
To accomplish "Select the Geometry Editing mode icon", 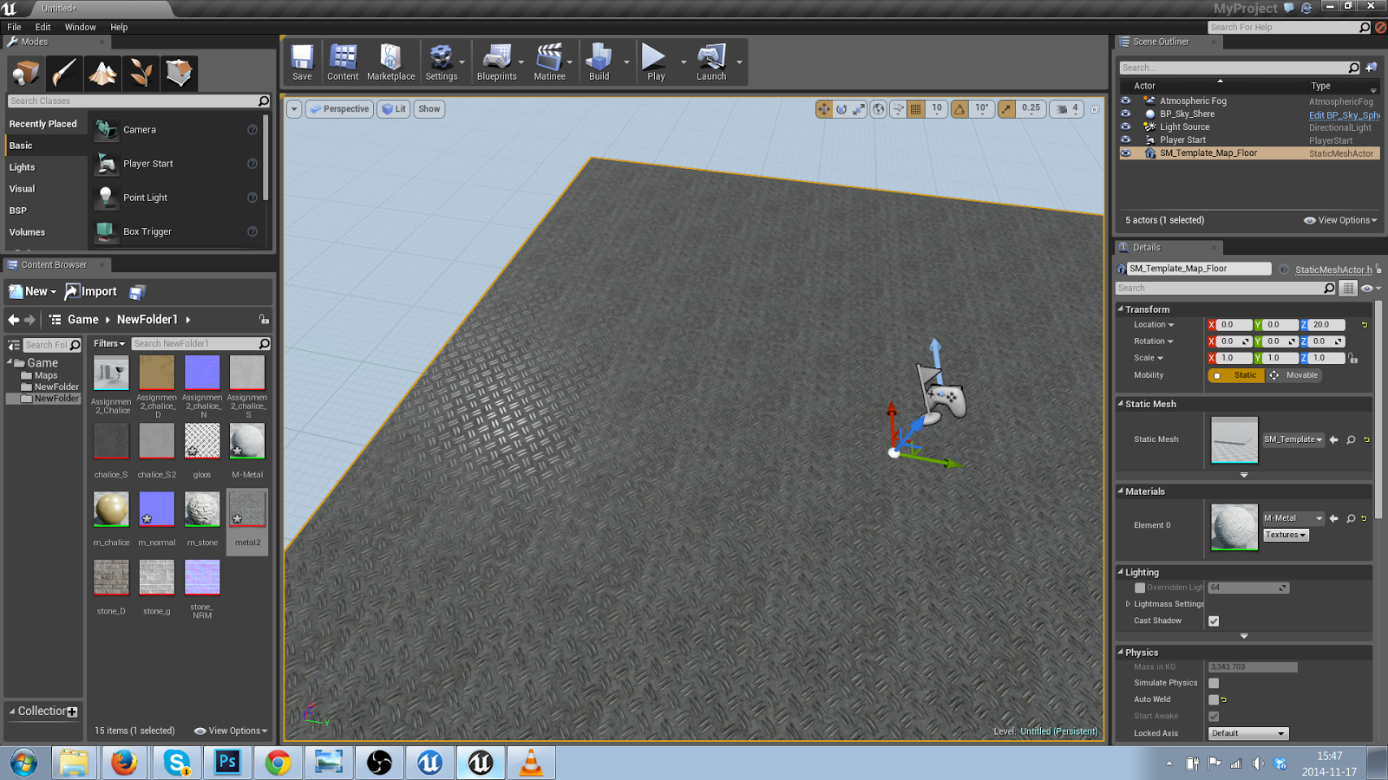I will [x=179, y=74].
